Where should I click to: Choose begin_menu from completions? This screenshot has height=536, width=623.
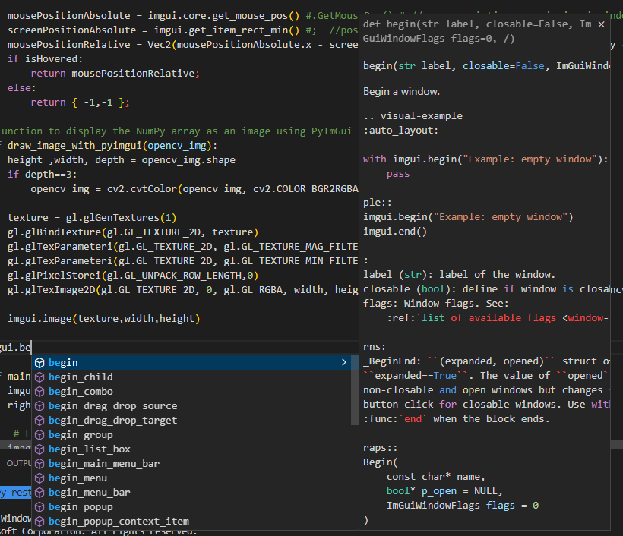tap(191, 478)
